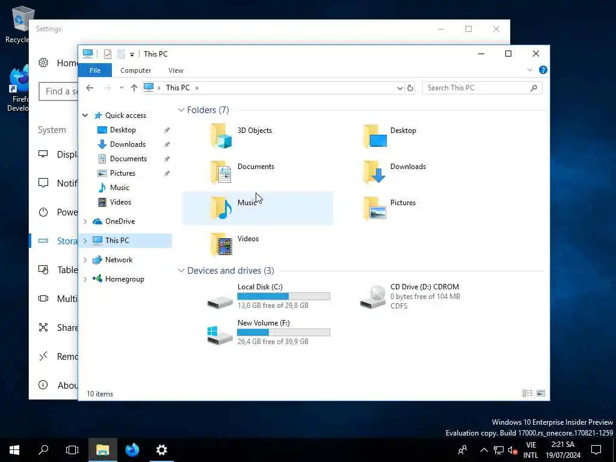Screen dimensions: 616x462
Task: Show hidden system tray icons
Action: pos(484,450)
